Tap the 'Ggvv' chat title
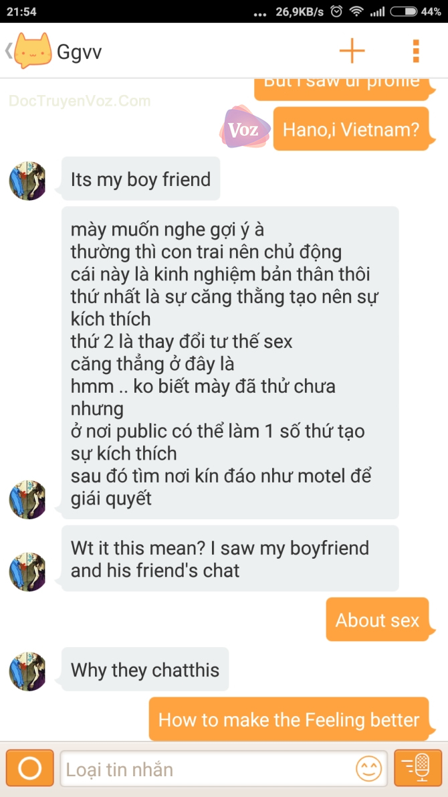Image resolution: width=448 pixels, height=797 pixels. coord(80,52)
